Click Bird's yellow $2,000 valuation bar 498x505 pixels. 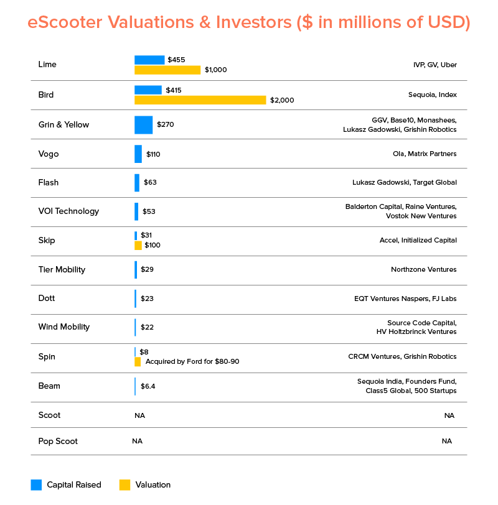200,100
